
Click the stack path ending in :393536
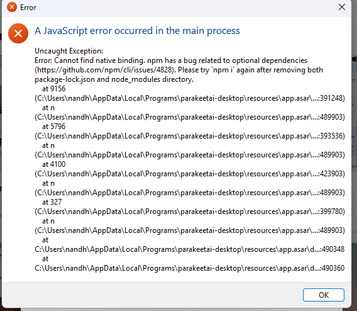(x=190, y=136)
